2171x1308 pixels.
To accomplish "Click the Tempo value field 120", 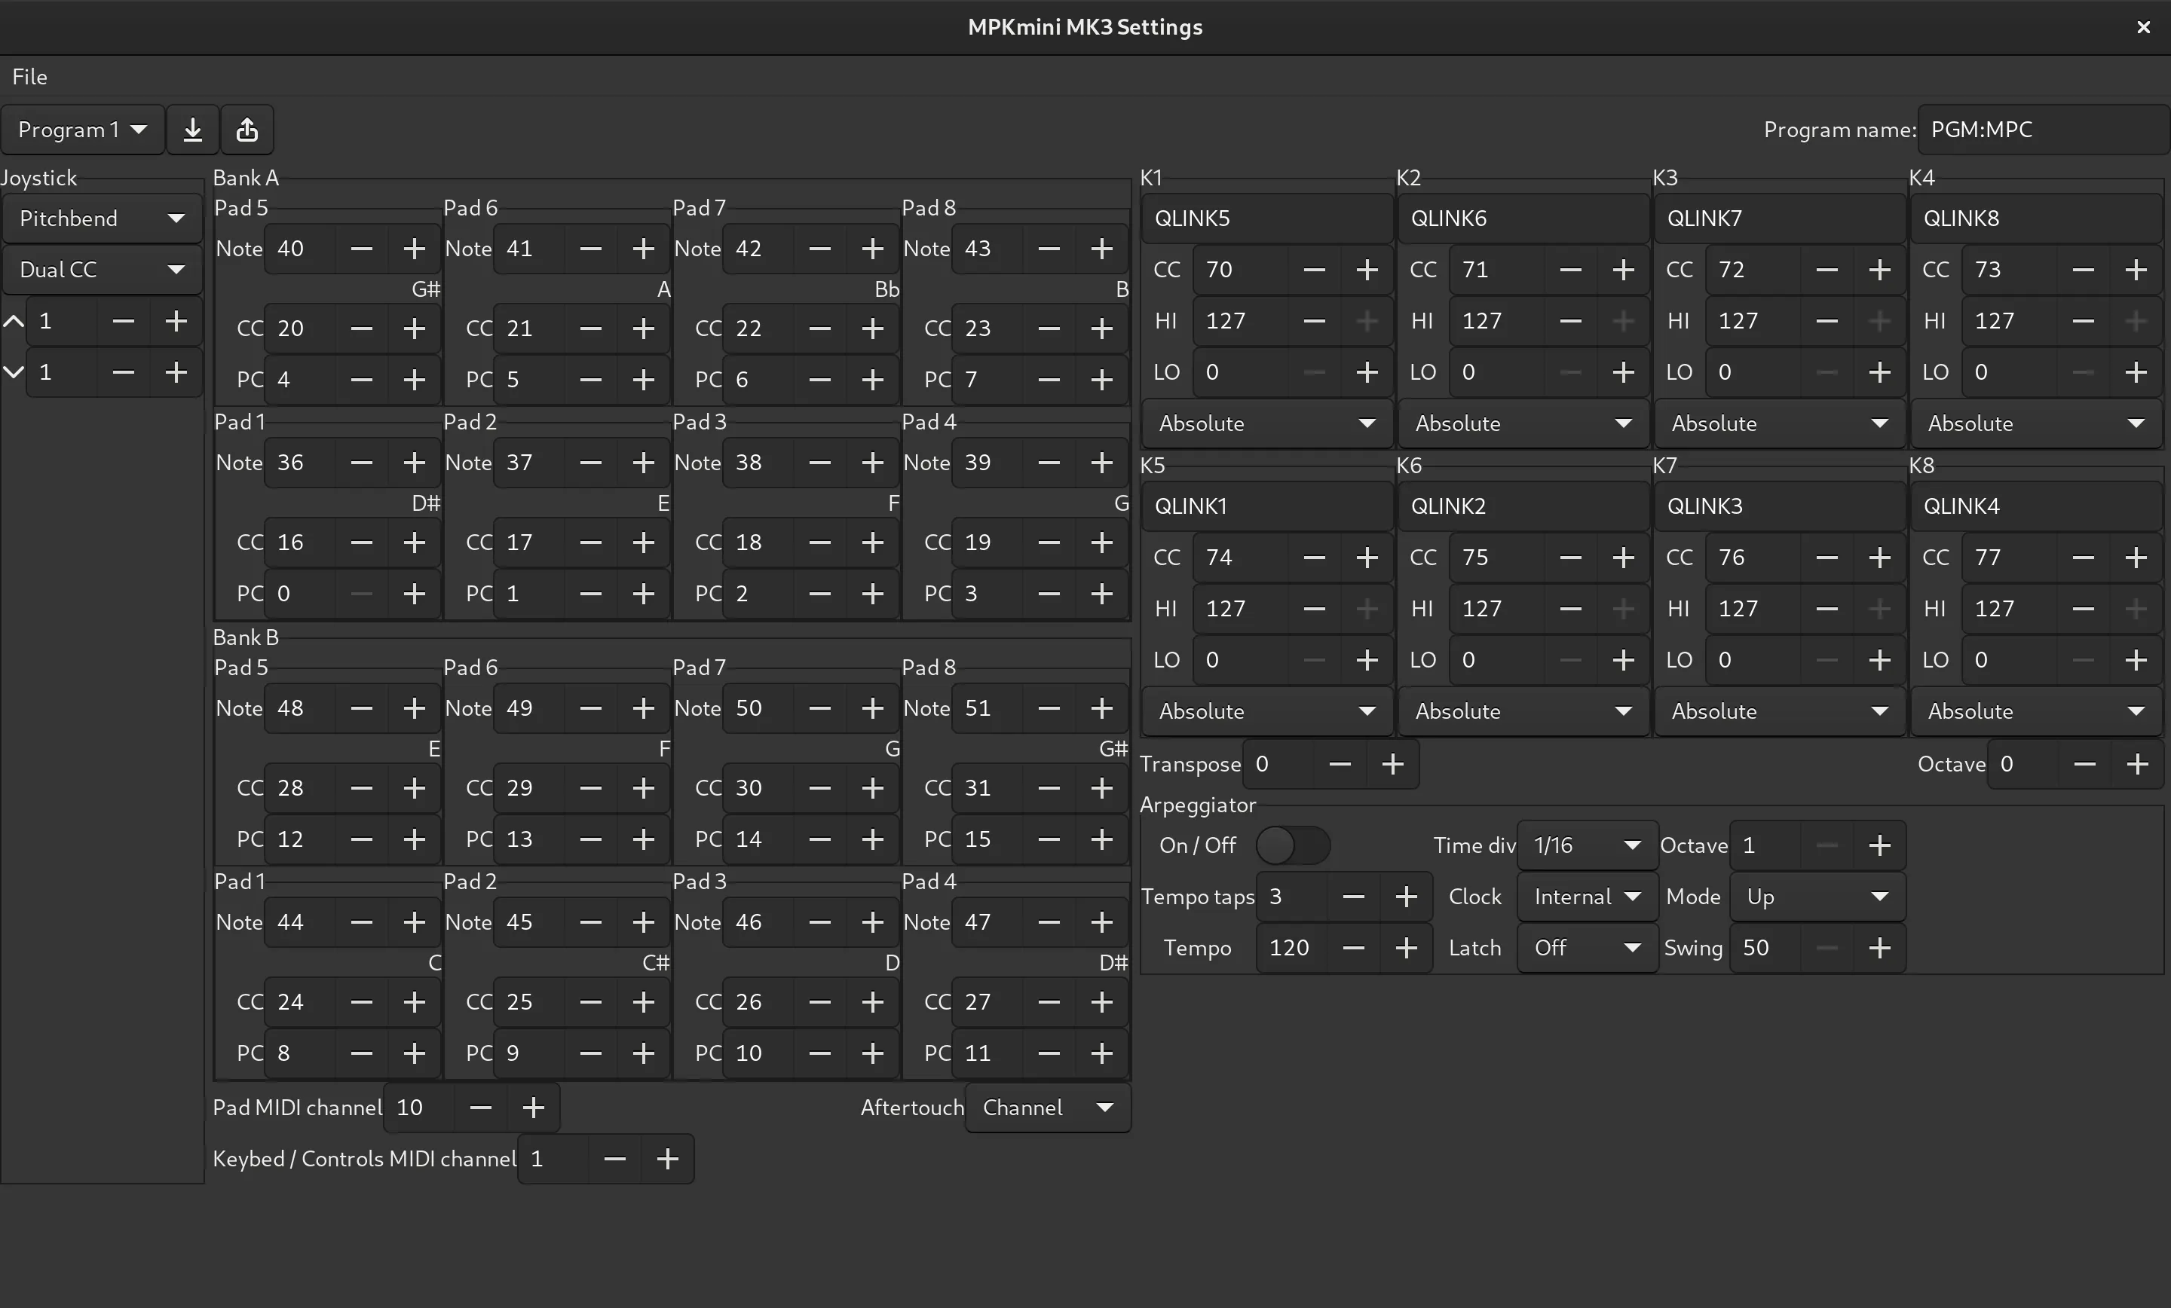I will coord(1292,948).
